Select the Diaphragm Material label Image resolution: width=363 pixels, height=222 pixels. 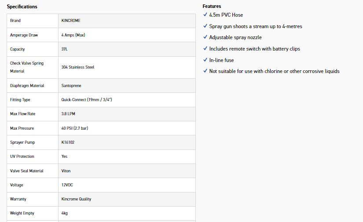point(27,86)
